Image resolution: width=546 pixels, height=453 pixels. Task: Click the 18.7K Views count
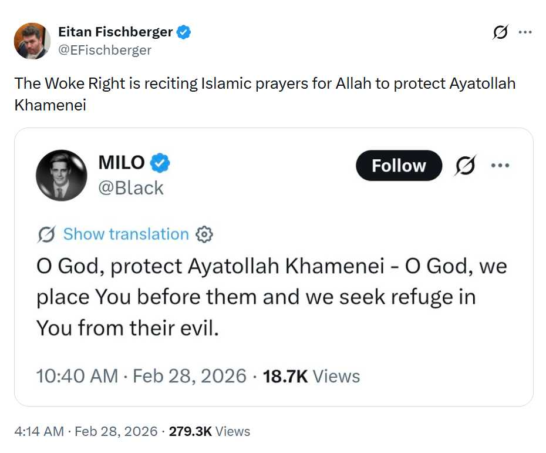311,376
